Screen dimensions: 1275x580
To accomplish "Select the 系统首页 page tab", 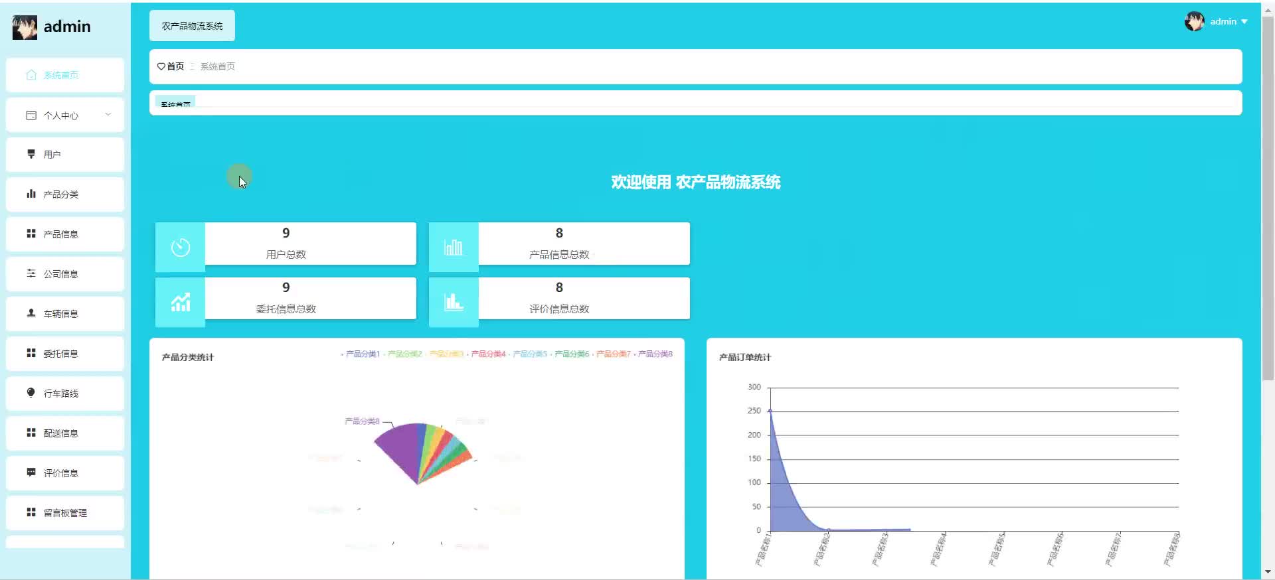I will (x=175, y=102).
